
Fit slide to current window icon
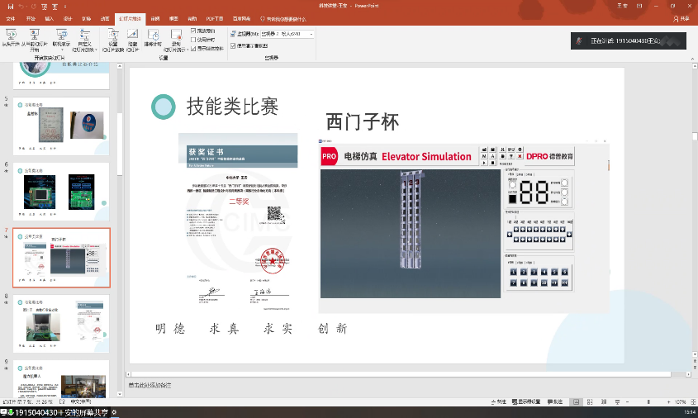coord(693,401)
